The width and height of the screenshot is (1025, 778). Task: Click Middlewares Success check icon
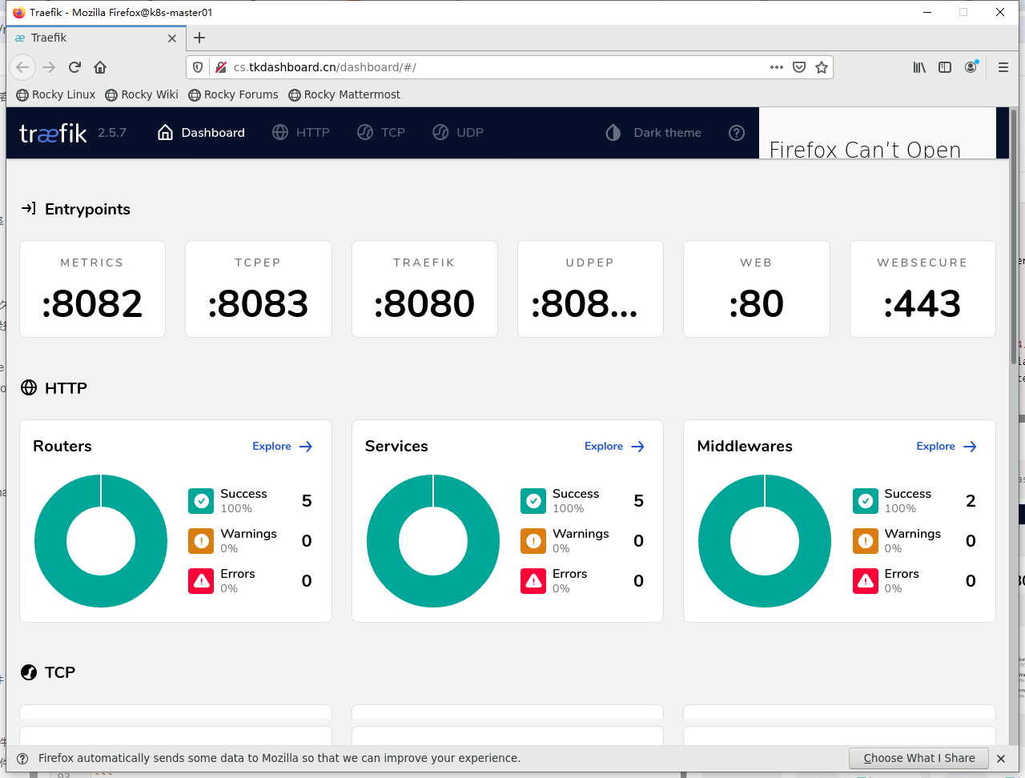click(866, 501)
